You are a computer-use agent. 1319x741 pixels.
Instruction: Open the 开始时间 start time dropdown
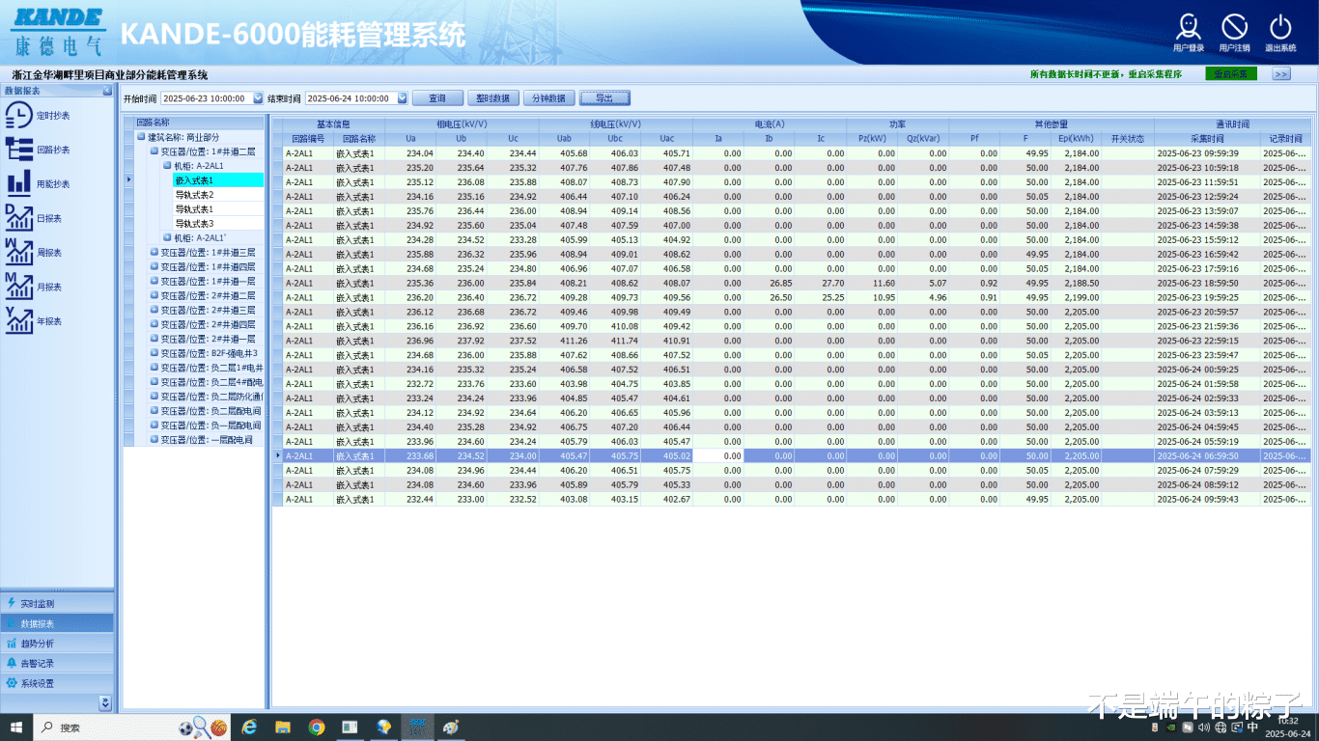point(258,98)
